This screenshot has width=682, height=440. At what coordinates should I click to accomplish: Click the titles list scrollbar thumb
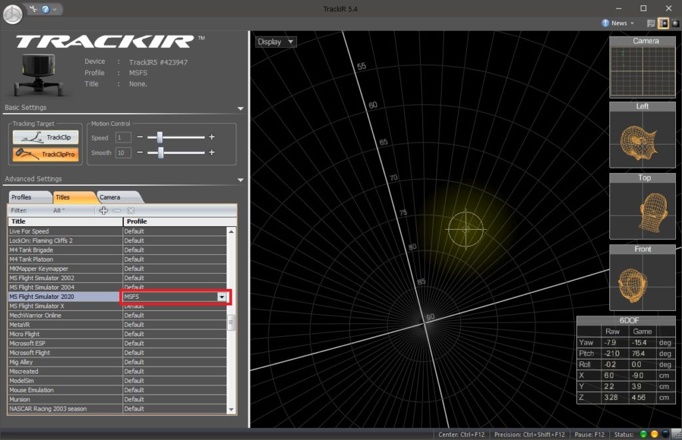[x=231, y=323]
